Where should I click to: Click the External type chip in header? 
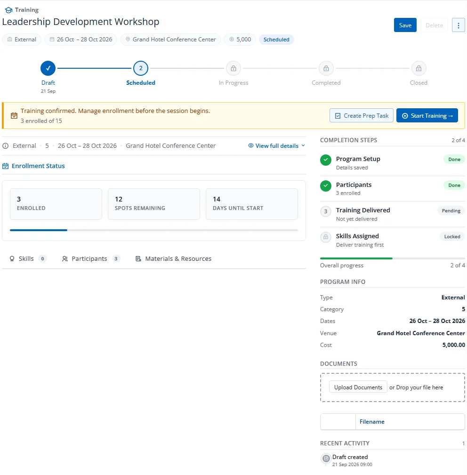[22, 40]
